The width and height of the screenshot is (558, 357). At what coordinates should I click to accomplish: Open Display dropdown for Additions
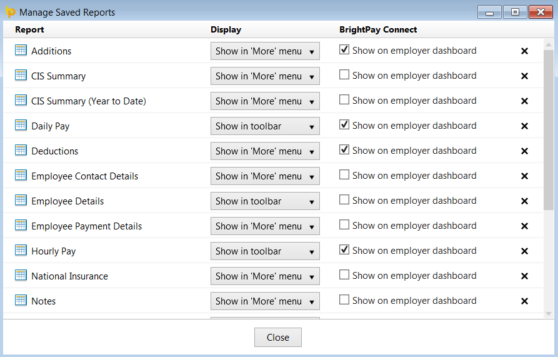[x=265, y=51]
